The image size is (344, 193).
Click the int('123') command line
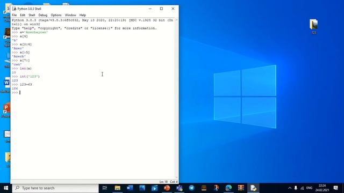click(26, 77)
